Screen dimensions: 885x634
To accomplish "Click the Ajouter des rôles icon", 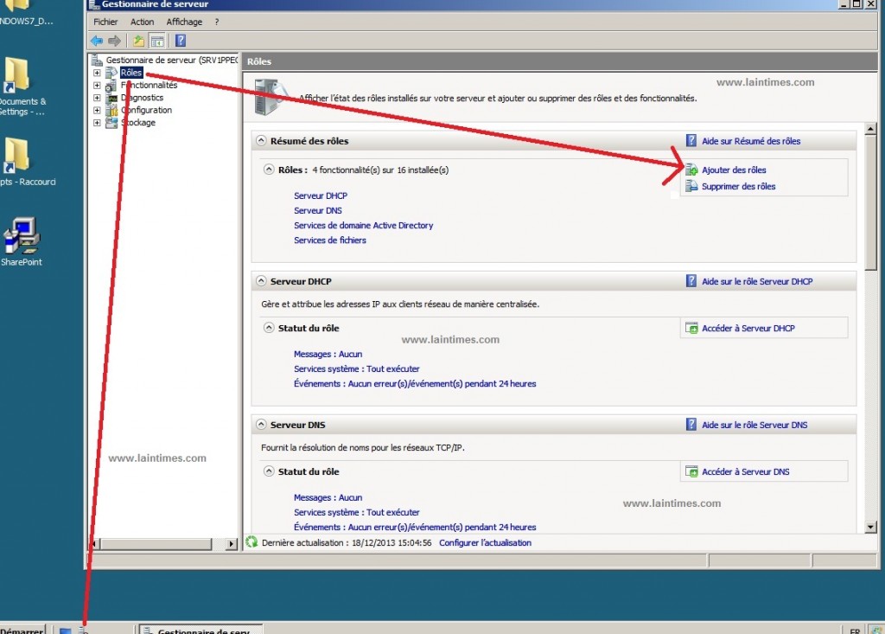I will [691, 170].
